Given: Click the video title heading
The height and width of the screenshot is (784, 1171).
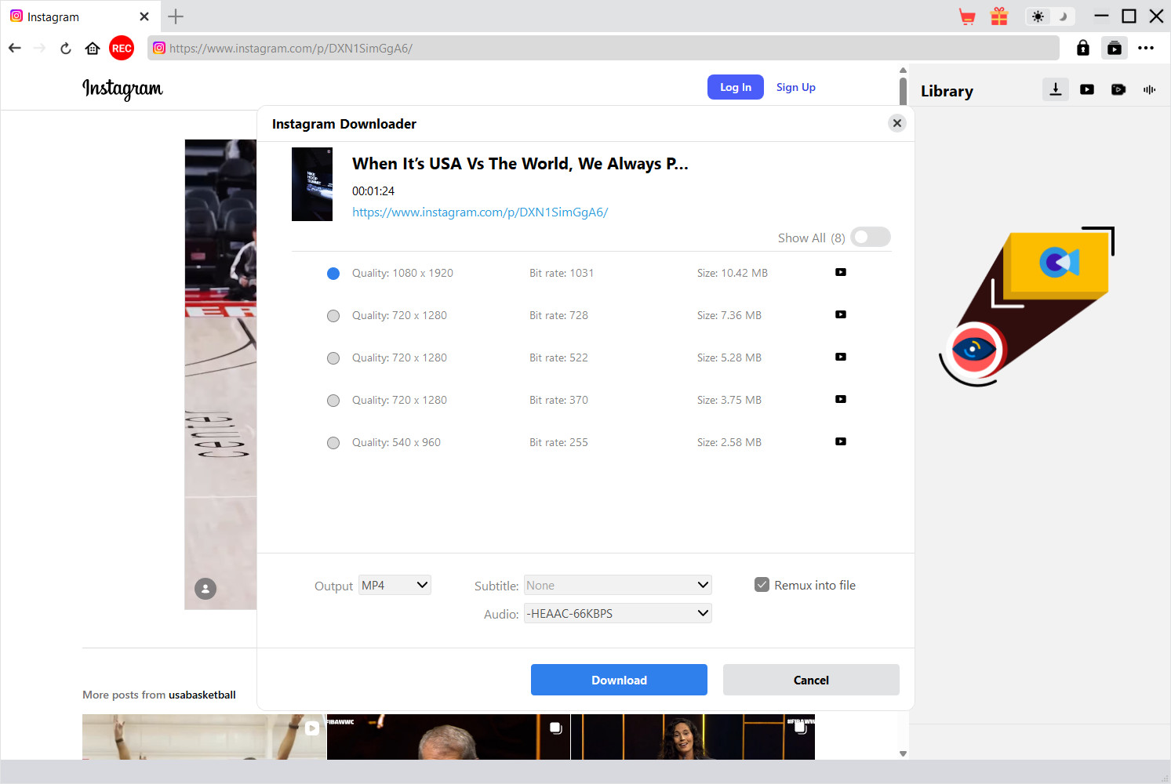Looking at the screenshot, I should click(x=520, y=164).
